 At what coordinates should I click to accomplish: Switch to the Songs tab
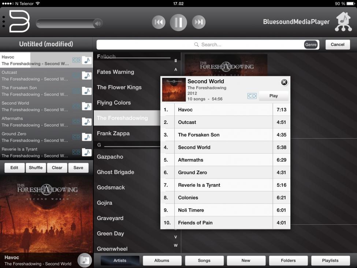(204, 260)
